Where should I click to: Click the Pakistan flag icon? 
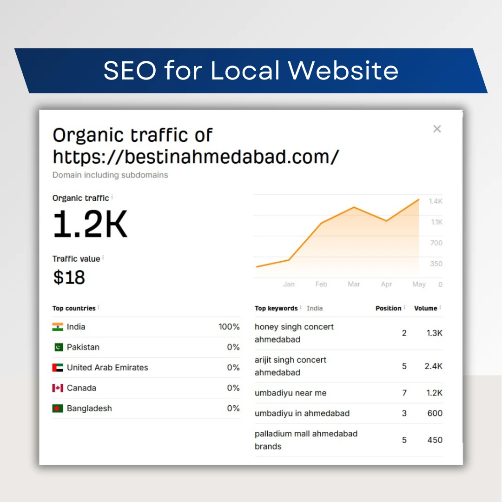point(59,347)
